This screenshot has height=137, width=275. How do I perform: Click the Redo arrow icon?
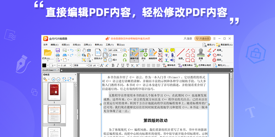(x=71, y=55)
